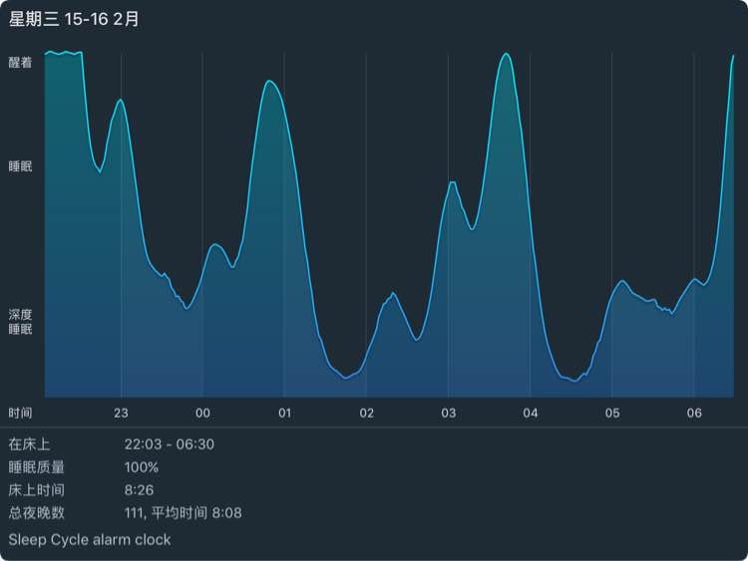Screen dimensions: 748x561
Task: Click the 06 hour tick label
Action: point(694,413)
